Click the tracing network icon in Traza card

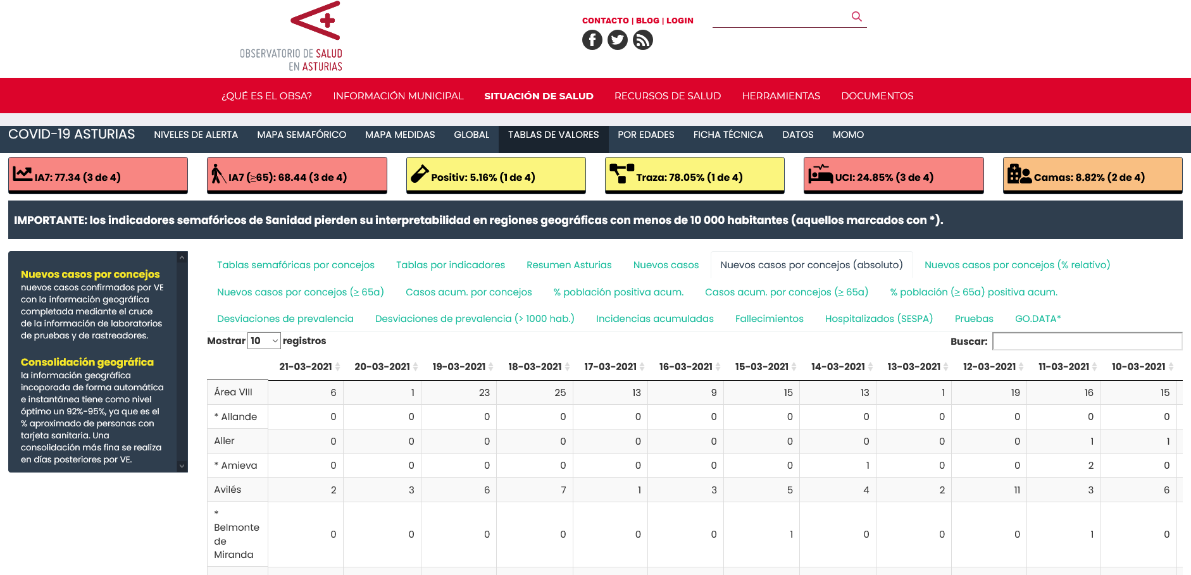[x=621, y=173]
